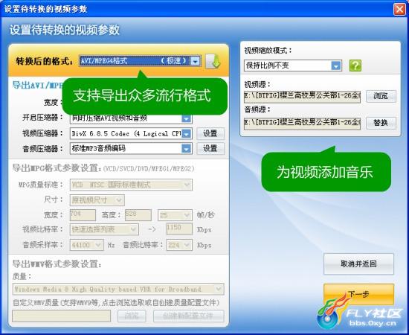Click the 替换 button for audio source
409x335 pixels.
pyautogui.click(x=381, y=123)
